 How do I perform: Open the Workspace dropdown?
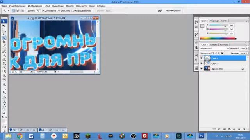pos(173,10)
